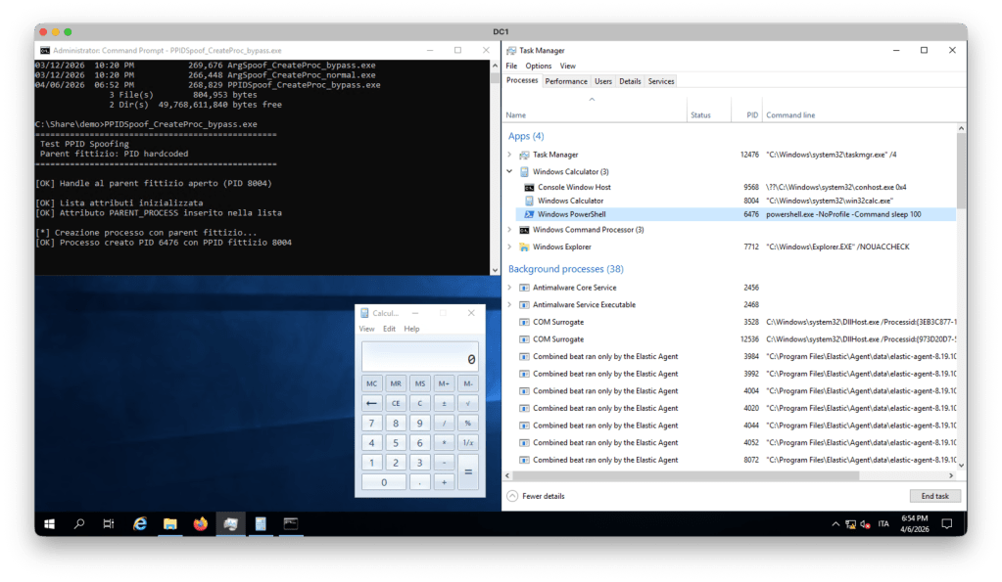Open File Explorer from the taskbar
The width and height of the screenshot is (1002, 582).
click(169, 524)
